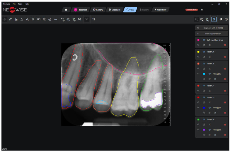Click the location pin marker tool
The image size is (230, 152).
click(33, 19)
